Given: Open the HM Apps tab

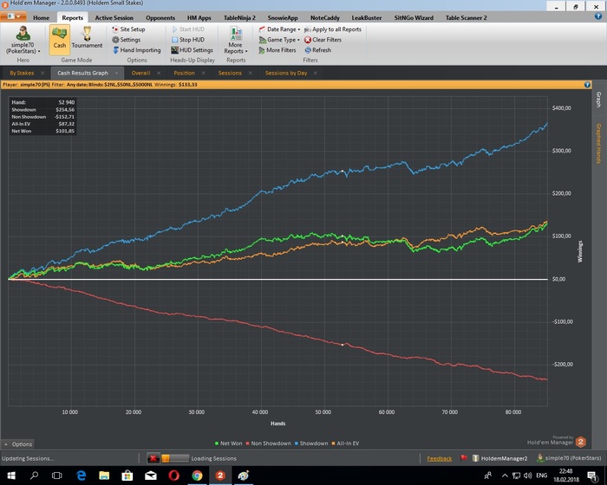Looking at the screenshot, I should click(x=199, y=18).
